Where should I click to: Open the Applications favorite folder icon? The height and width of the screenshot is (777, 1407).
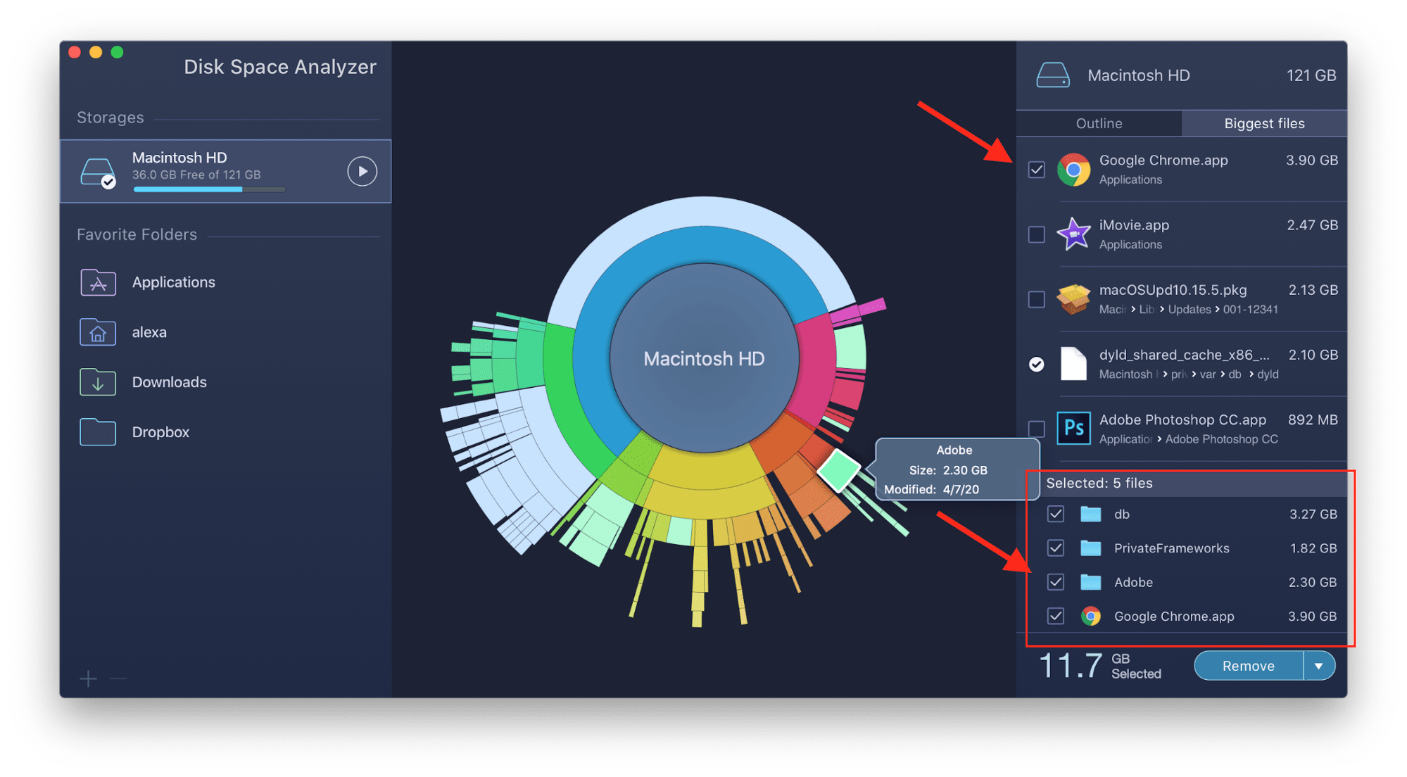click(98, 282)
